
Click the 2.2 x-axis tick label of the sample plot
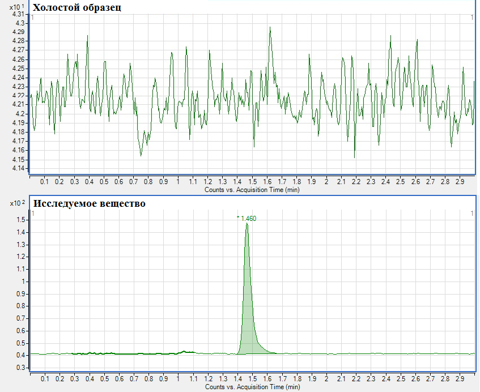(x=356, y=379)
